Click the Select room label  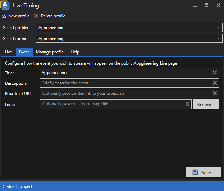[15, 39]
